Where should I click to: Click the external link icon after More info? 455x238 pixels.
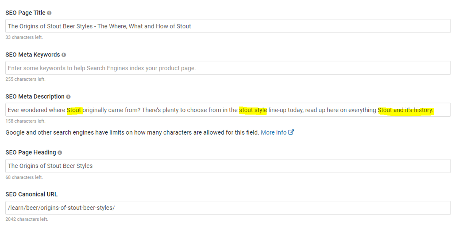pos(291,132)
